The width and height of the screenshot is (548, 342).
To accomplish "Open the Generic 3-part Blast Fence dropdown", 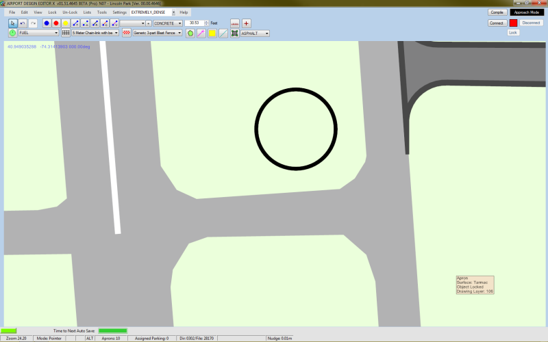I will [158, 33].
